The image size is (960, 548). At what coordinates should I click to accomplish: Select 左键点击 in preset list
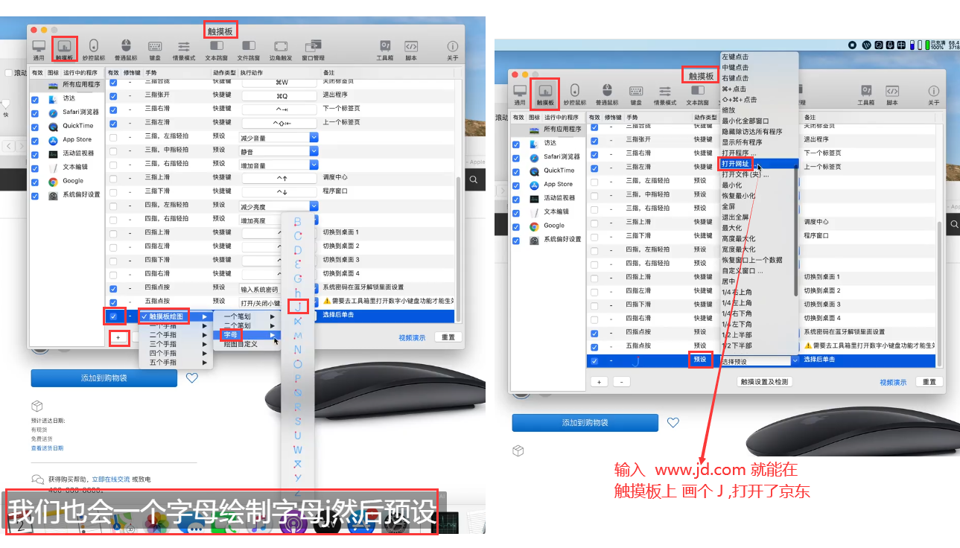click(759, 57)
